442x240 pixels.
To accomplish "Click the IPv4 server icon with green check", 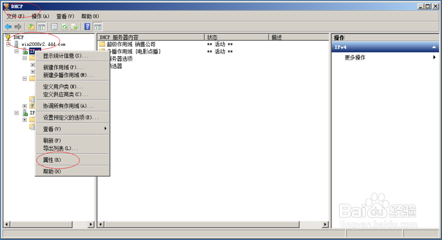I will point(25,51).
